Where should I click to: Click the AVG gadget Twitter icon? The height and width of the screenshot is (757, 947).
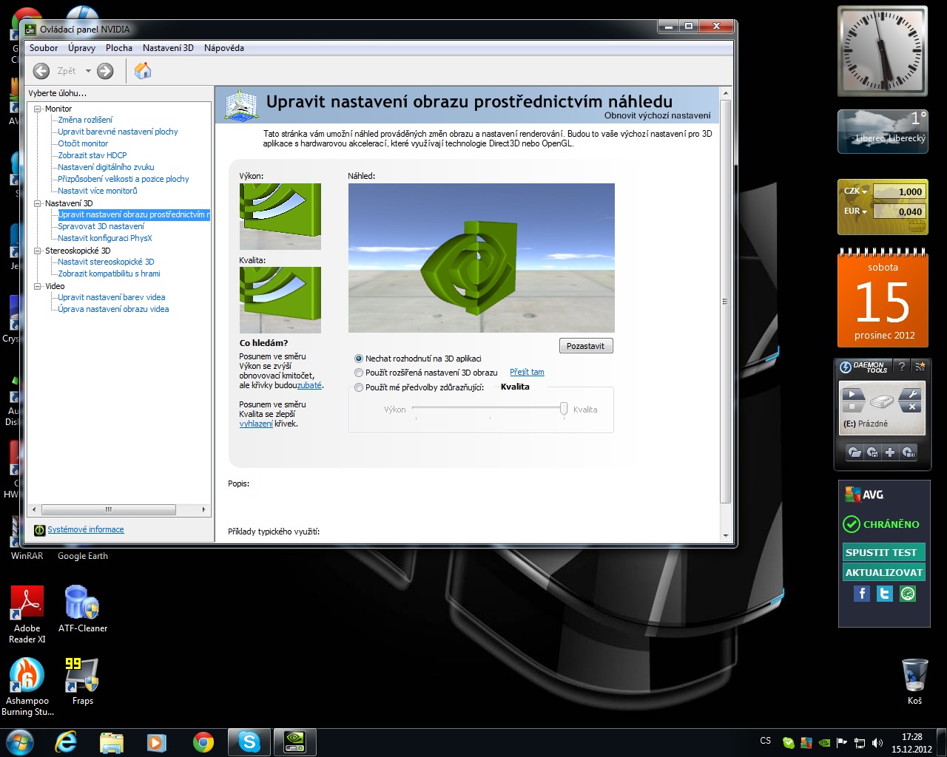click(884, 594)
